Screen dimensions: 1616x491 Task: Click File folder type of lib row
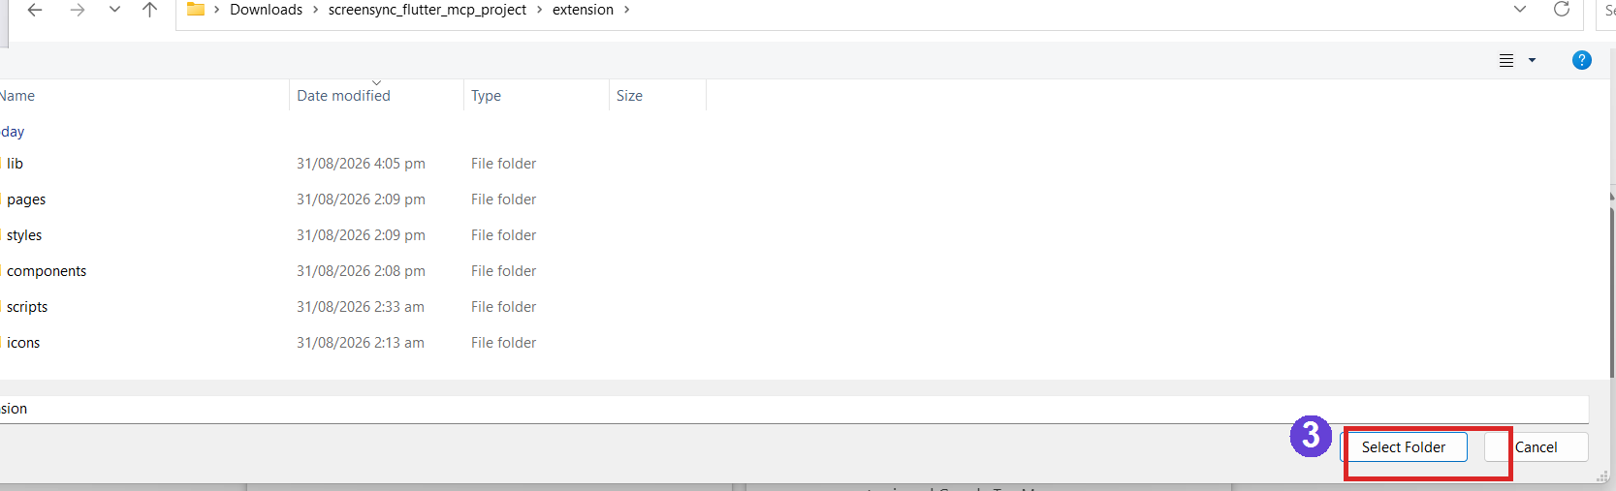coord(503,164)
